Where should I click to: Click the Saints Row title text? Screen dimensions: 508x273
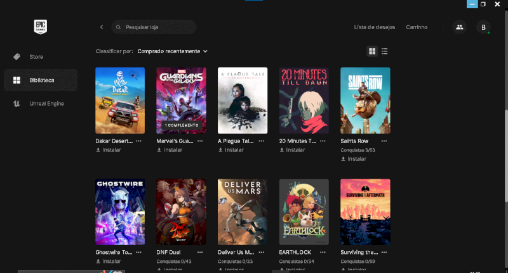point(354,141)
